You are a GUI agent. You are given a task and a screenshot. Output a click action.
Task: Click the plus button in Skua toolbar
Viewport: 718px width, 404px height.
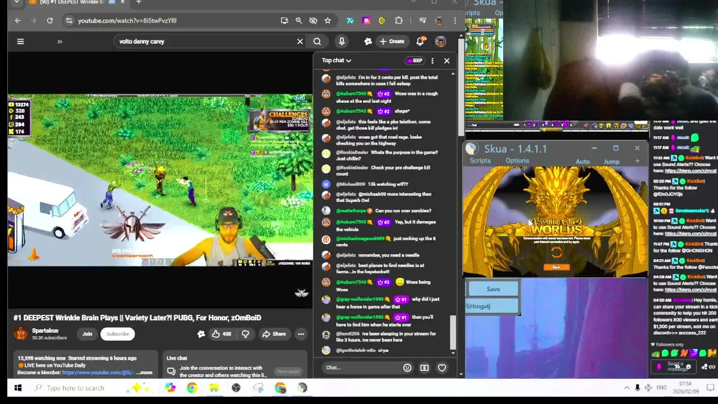[637, 162]
